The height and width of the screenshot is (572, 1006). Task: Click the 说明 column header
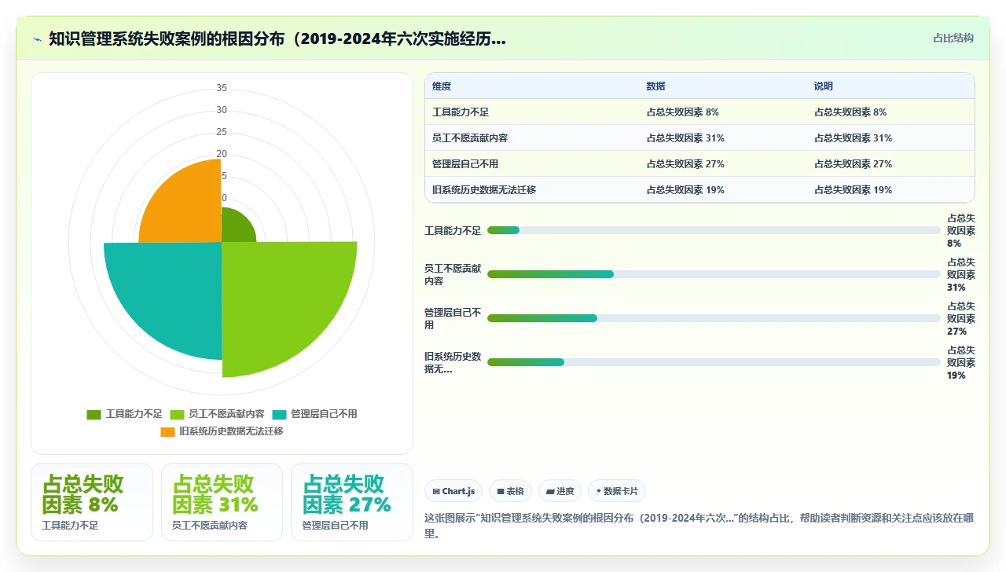(x=824, y=86)
